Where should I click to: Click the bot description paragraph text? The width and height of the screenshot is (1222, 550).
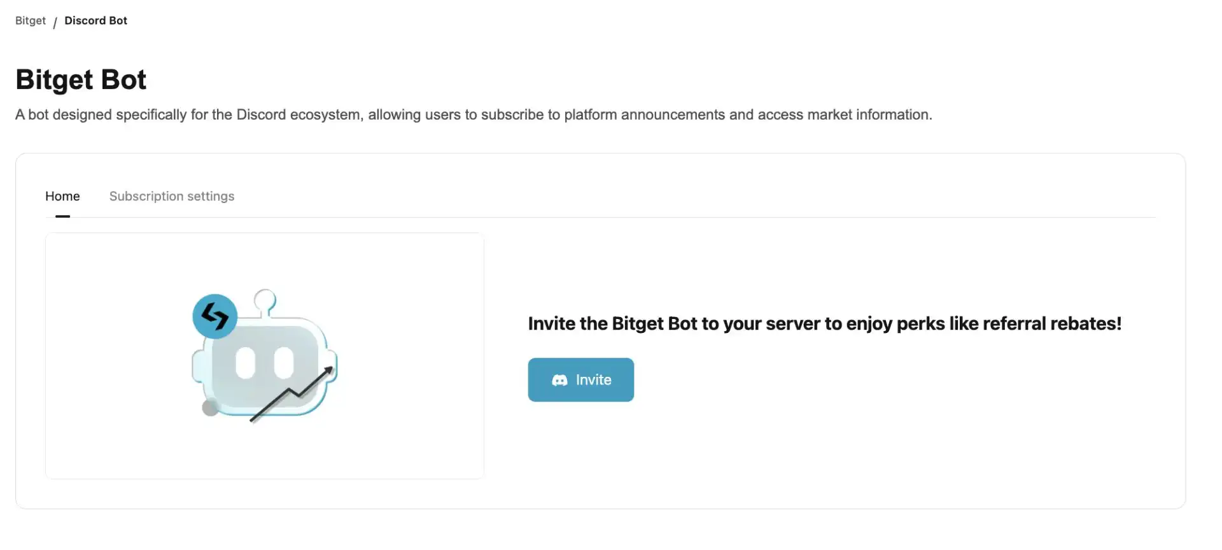(474, 115)
